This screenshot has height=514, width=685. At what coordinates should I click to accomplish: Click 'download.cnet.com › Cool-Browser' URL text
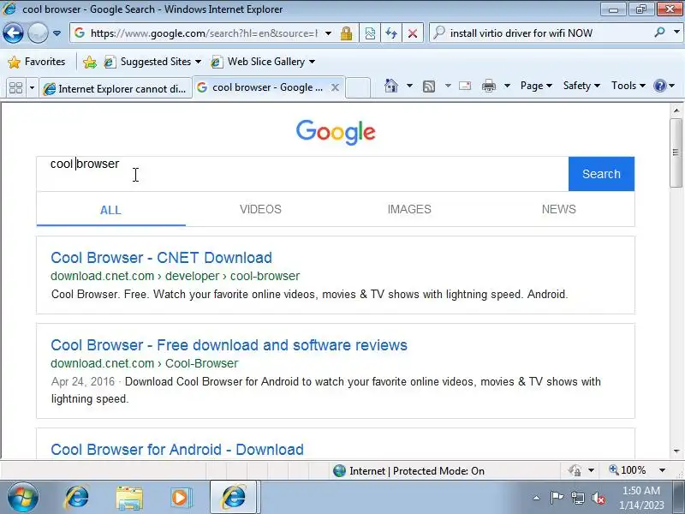144,363
